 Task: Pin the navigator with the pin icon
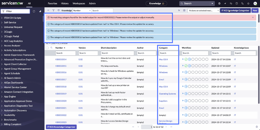[40, 11]
